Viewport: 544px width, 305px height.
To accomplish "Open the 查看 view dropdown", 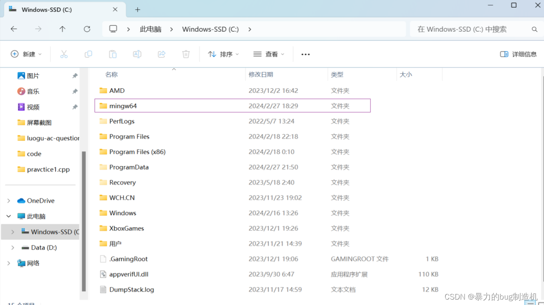I will pos(269,54).
